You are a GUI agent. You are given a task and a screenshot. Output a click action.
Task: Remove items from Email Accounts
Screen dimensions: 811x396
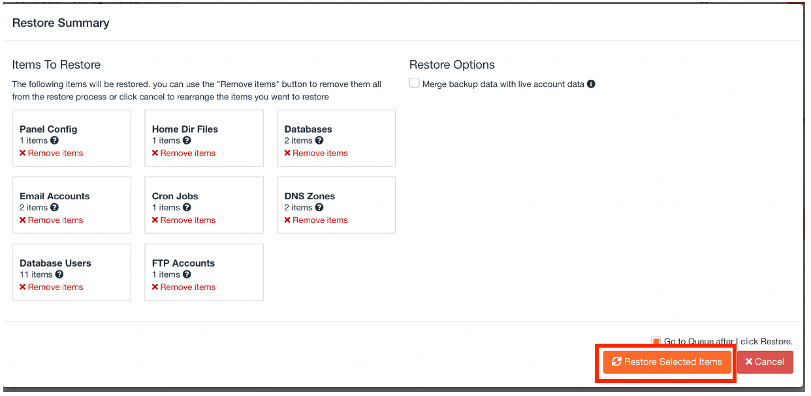click(x=52, y=220)
